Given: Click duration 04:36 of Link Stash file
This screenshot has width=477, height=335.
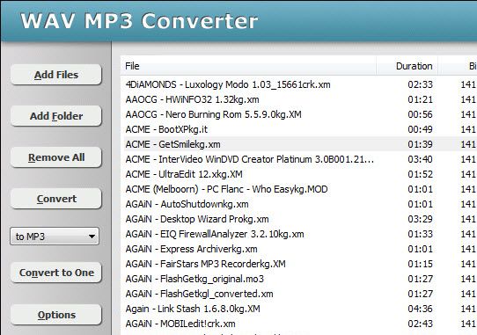Looking at the screenshot, I should pyautogui.click(x=420, y=309).
